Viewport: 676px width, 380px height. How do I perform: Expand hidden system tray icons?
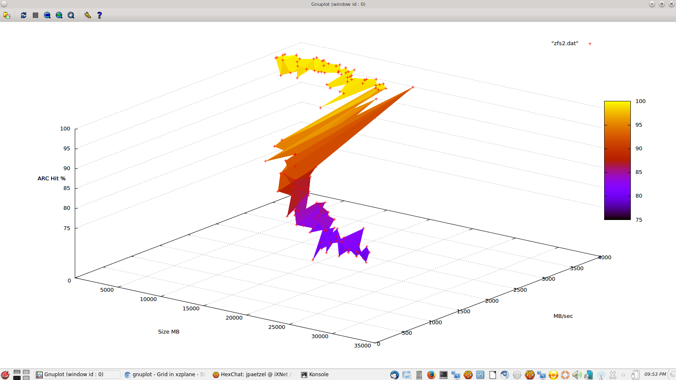pyautogui.click(x=623, y=375)
